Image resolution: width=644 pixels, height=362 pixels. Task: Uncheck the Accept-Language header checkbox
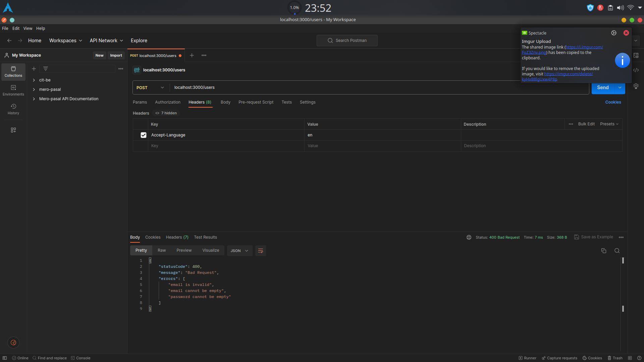(x=144, y=135)
